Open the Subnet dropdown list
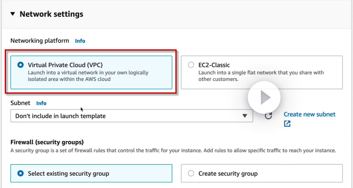 (x=126, y=116)
